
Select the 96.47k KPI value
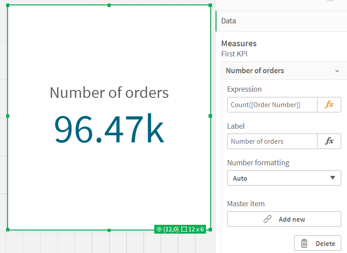(x=109, y=130)
